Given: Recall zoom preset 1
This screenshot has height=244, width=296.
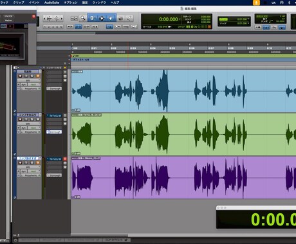Looking at the screenshot, I should (x=45, y=27).
